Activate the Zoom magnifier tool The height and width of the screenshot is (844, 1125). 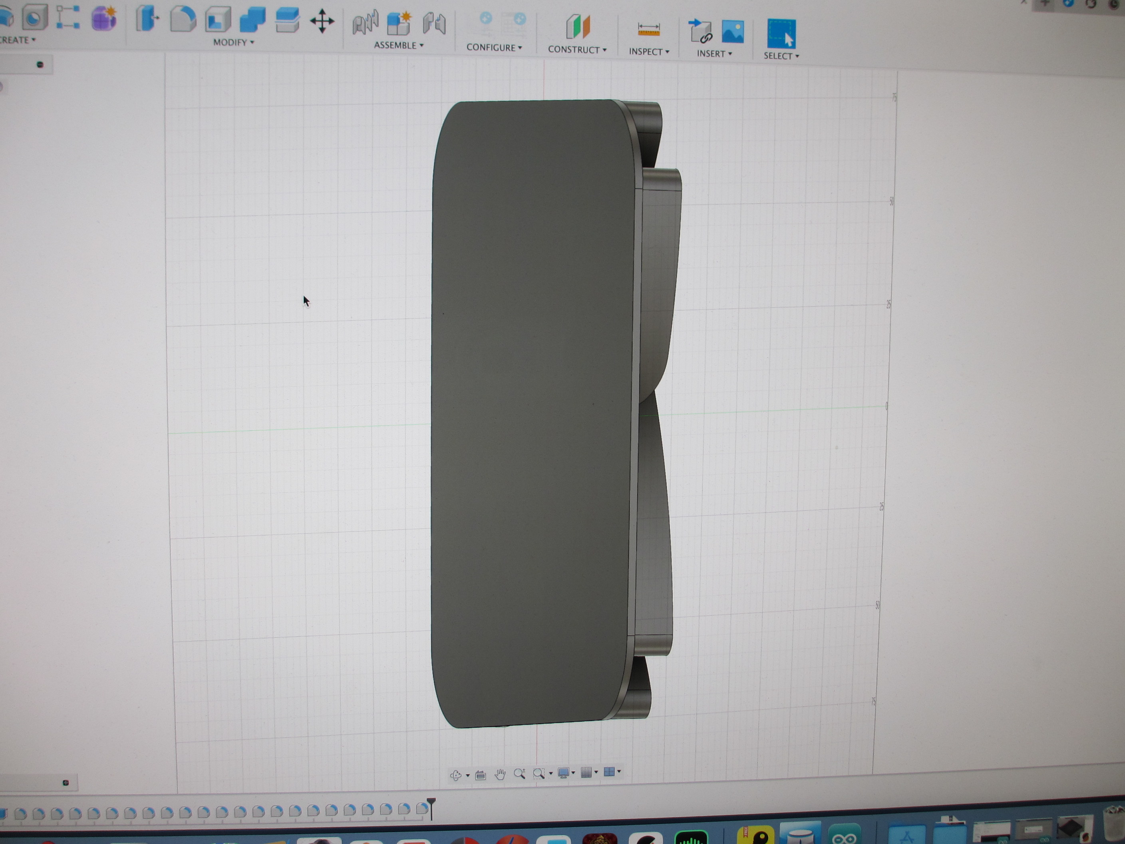(519, 774)
